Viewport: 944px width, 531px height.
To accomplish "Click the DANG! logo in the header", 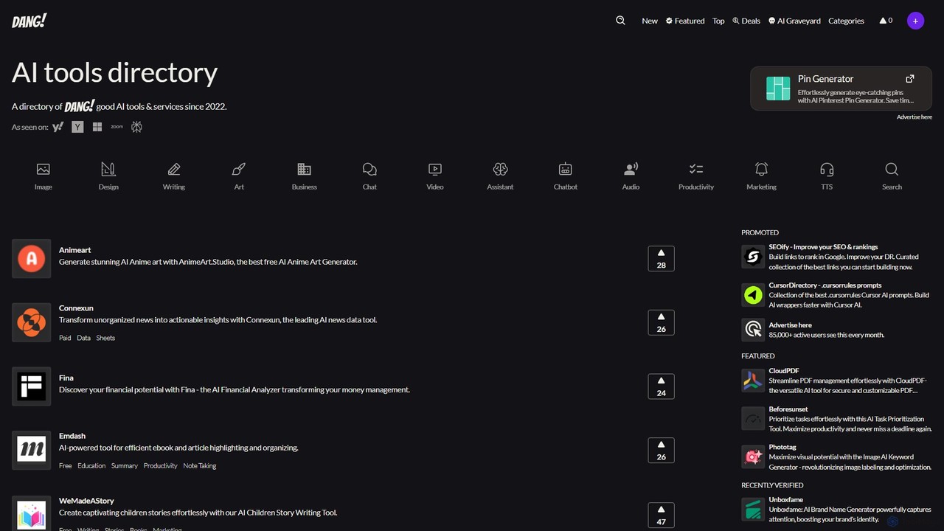I will click(x=29, y=21).
